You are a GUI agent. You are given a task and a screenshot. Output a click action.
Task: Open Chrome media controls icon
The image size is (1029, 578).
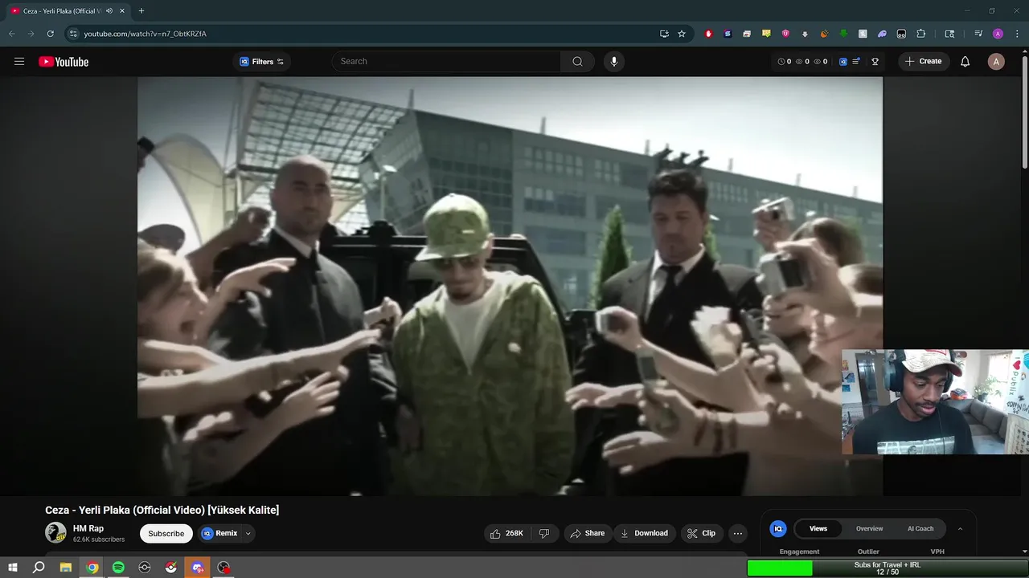tap(978, 34)
